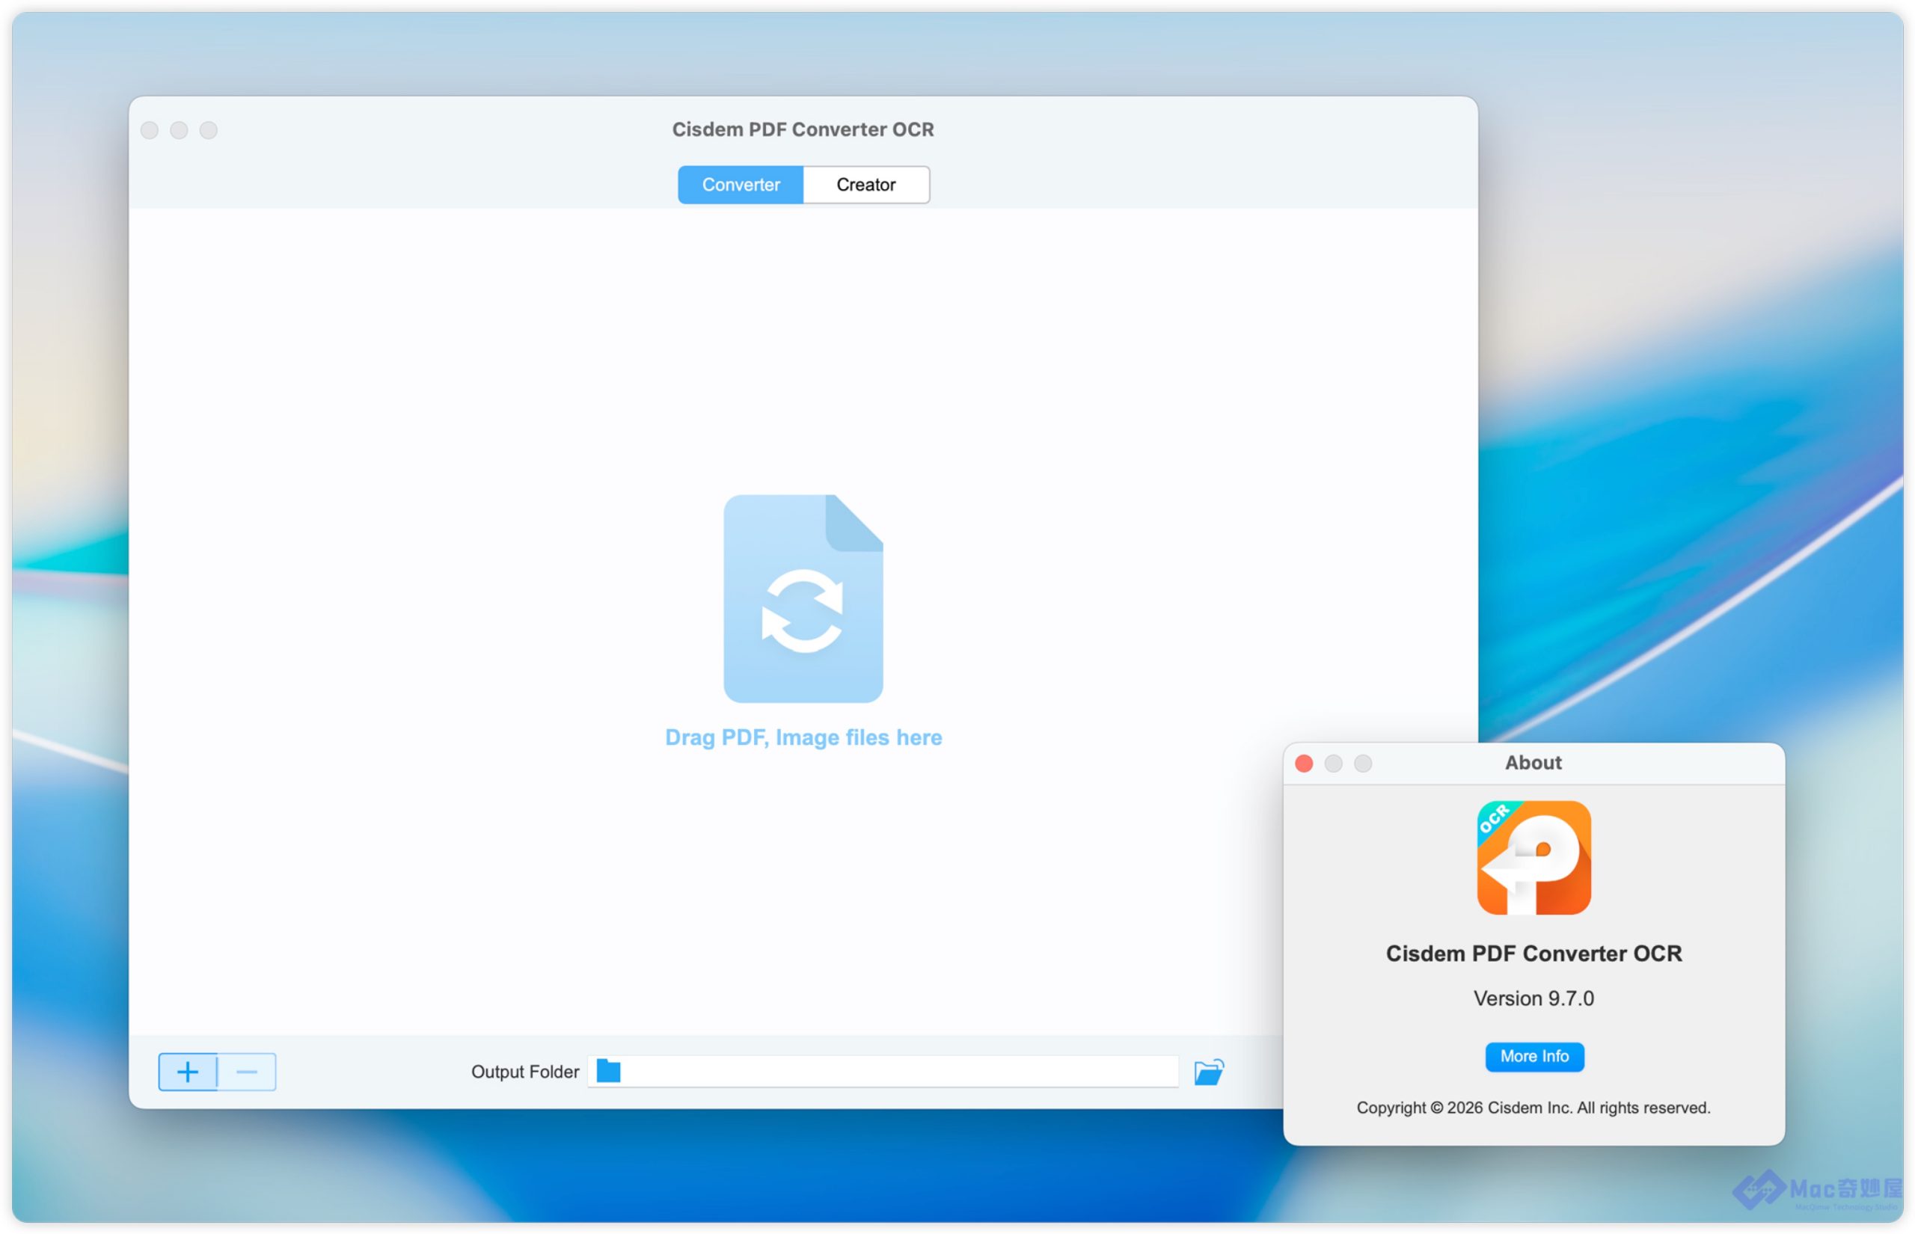This screenshot has height=1234, width=1915.
Task: Click the main window's close button
Action: tap(150, 131)
